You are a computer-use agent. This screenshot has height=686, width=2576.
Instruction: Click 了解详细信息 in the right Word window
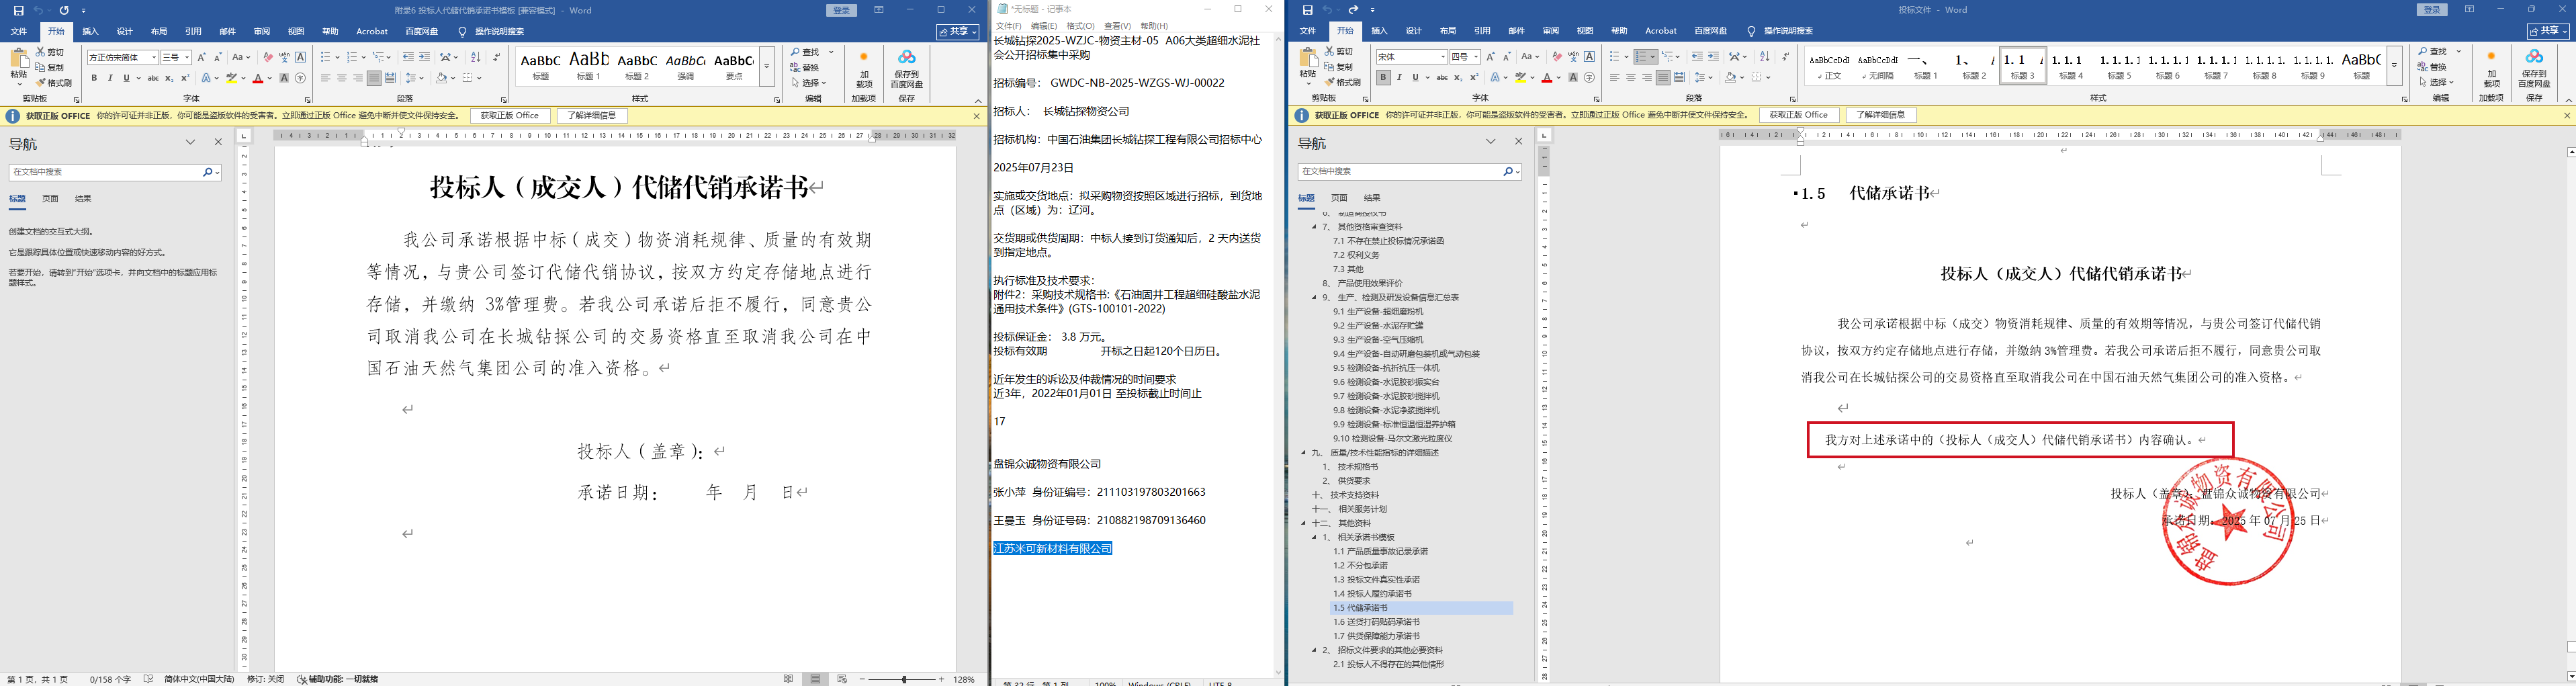pyautogui.click(x=1881, y=115)
